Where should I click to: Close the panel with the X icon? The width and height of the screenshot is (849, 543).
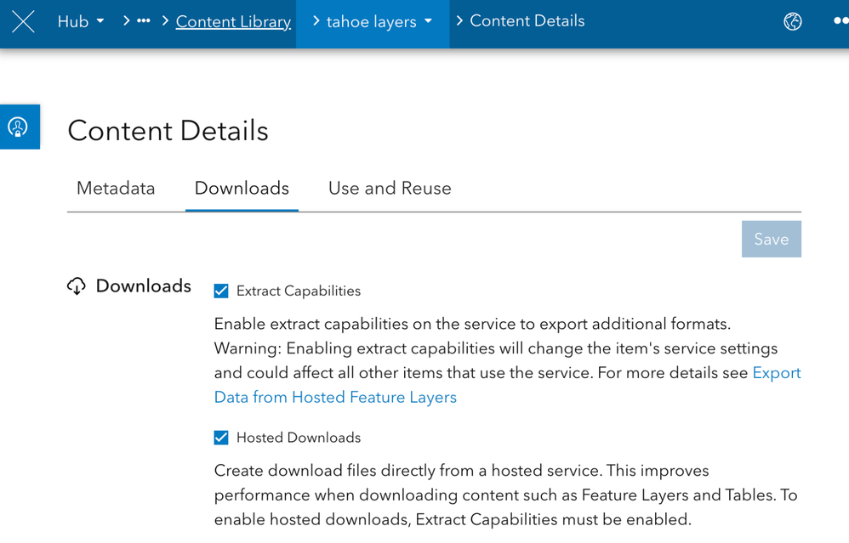[x=23, y=22]
